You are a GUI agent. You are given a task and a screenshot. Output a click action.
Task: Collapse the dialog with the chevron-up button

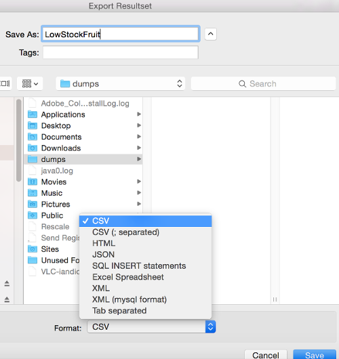211,34
